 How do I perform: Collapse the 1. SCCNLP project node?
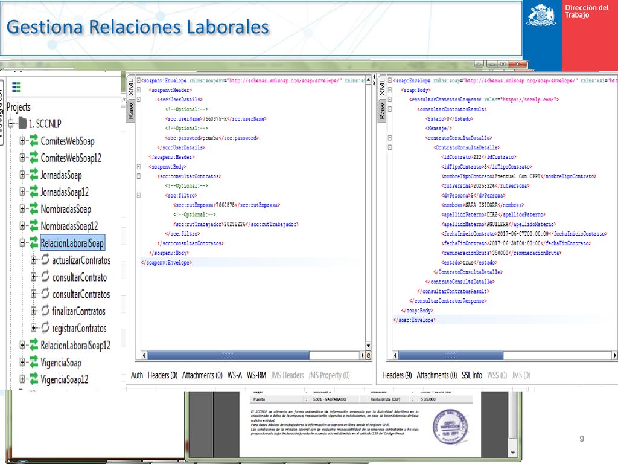point(11,123)
